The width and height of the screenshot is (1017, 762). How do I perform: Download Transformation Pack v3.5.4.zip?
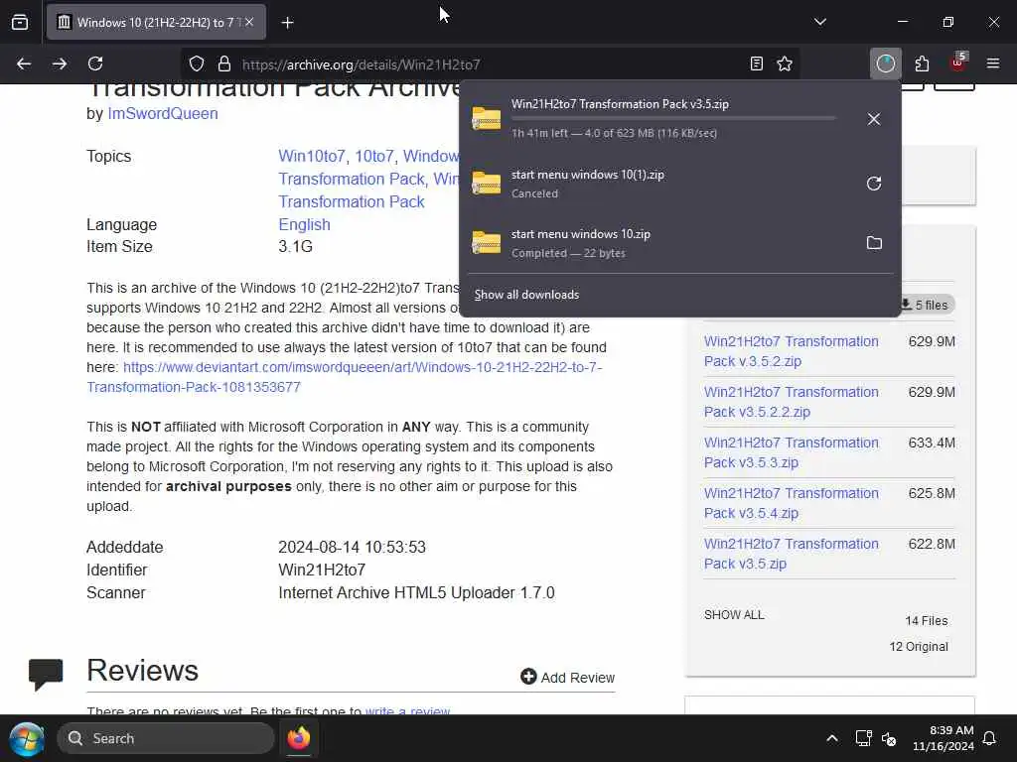coord(792,503)
